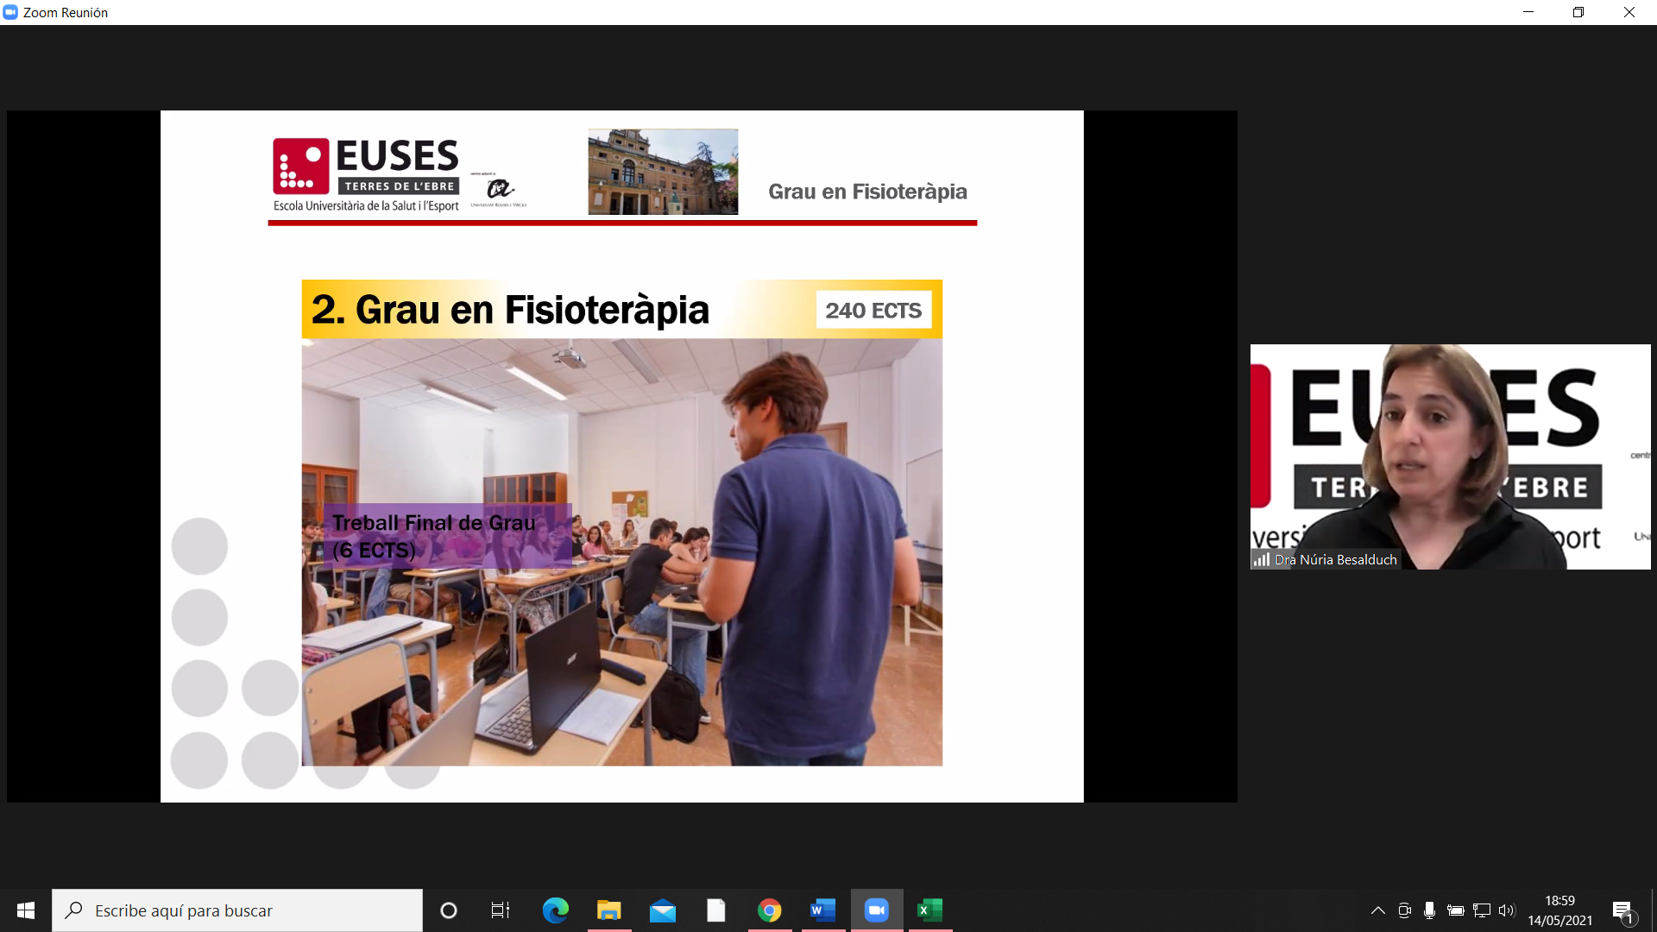This screenshot has height=932, width=1657.
Task: Click the 'Escribe aquí para buscar' box
Action: pyautogui.click(x=237, y=910)
